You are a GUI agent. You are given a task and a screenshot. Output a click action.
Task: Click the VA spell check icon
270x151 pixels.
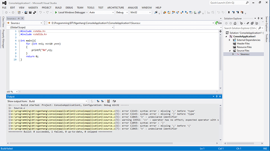tap(195, 12)
